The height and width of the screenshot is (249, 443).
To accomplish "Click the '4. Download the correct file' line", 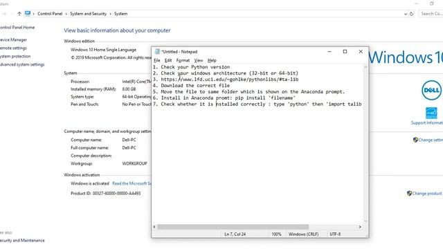I will (191, 86).
